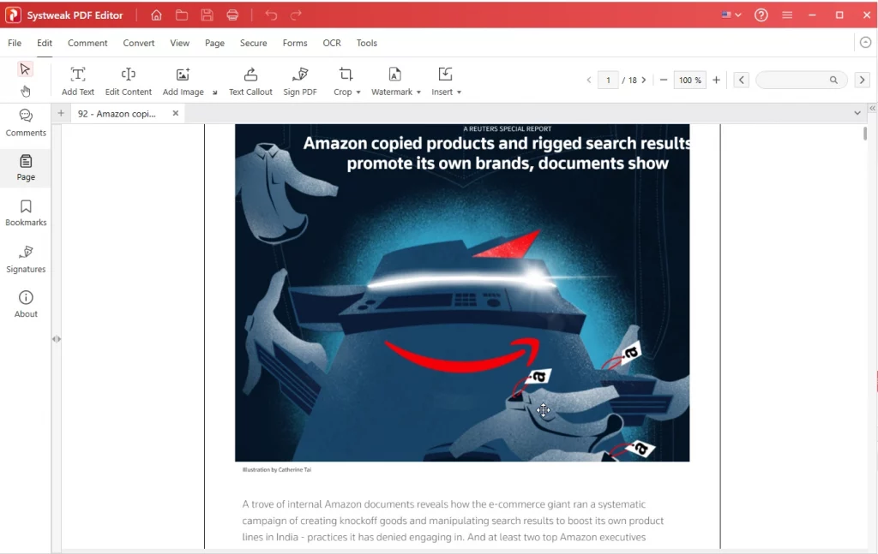This screenshot has height=554, width=878.
Task: Open the About panel
Action: click(26, 304)
